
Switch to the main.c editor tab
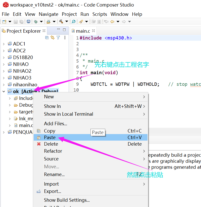(x=83, y=31)
